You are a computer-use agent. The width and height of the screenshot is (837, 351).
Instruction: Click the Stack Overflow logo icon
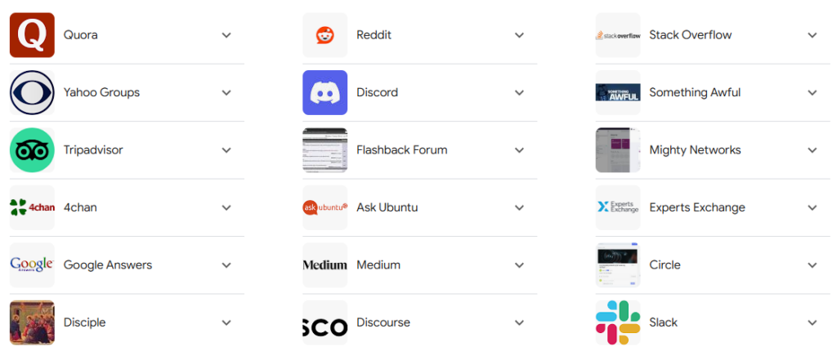click(x=617, y=35)
